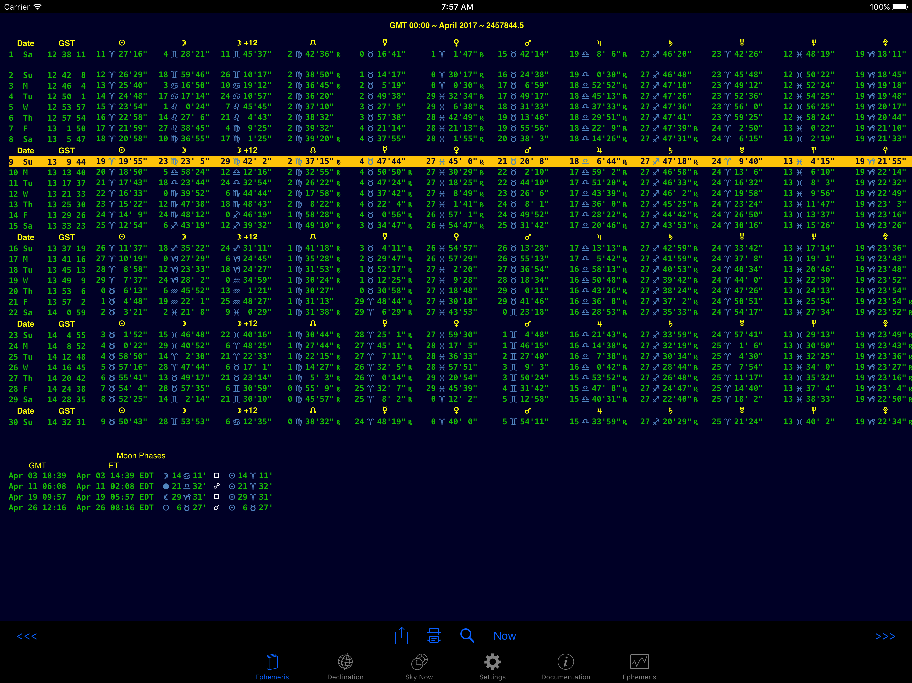The image size is (912, 683).
Task: Tap Sun symbol in top header
Action: click(122, 43)
